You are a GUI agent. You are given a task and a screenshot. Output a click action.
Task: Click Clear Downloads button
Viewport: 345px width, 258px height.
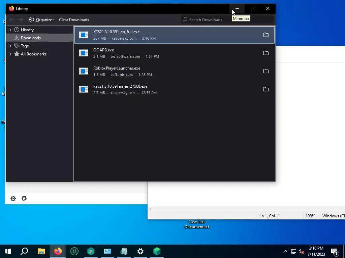coord(74,20)
